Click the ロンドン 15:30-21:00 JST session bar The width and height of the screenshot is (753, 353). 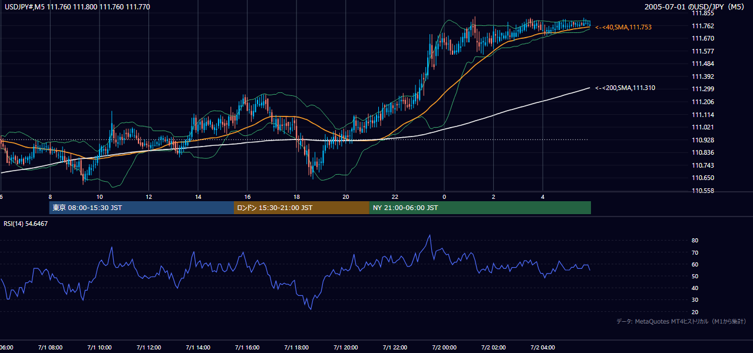click(302, 208)
